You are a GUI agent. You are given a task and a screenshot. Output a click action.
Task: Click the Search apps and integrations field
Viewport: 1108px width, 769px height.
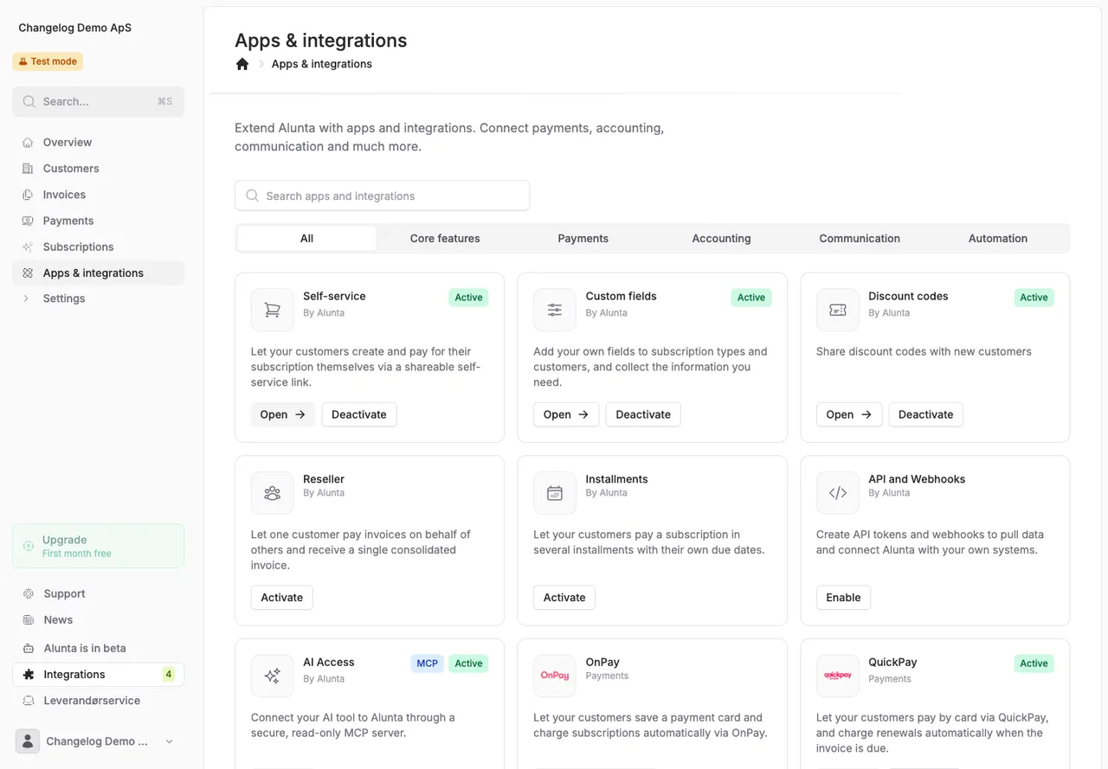382,195
